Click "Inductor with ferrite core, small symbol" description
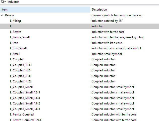 pos(117,37)
